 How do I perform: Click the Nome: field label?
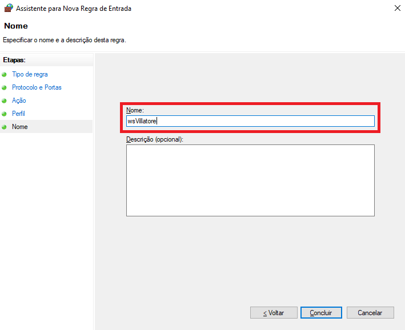[135, 110]
